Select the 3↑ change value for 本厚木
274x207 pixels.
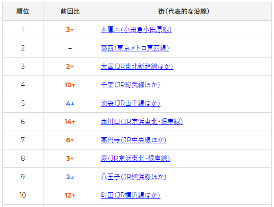coord(70,30)
